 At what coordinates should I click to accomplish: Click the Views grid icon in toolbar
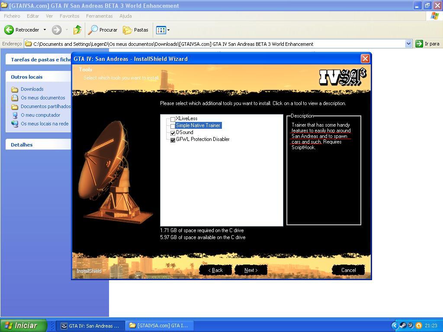(161, 30)
